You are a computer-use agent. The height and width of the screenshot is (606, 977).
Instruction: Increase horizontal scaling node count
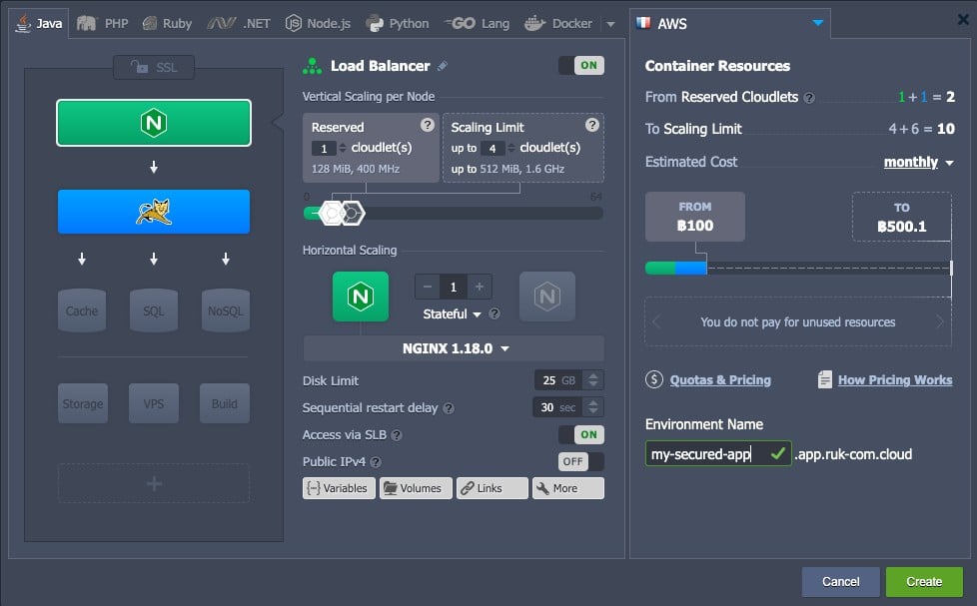(480, 287)
